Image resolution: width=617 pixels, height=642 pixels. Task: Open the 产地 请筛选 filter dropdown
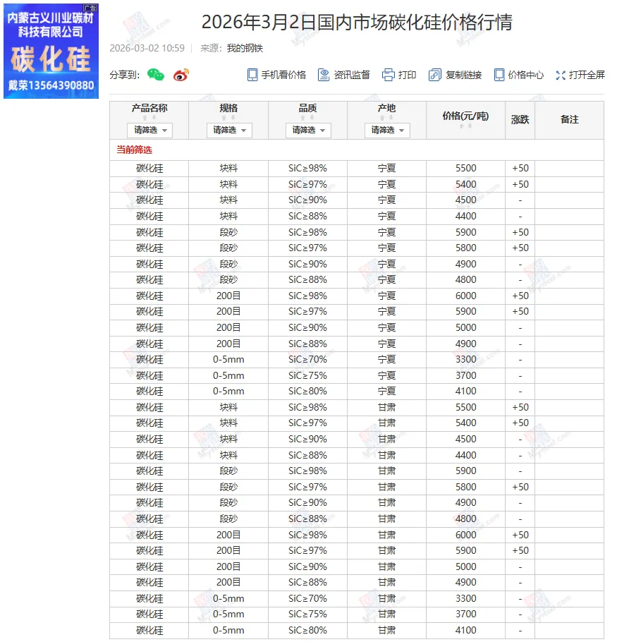387,131
